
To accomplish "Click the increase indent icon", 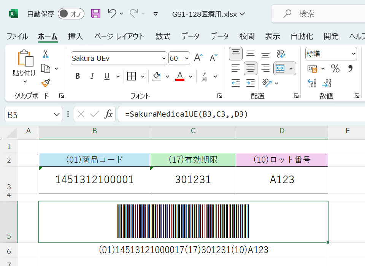I will [x=251, y=83].
